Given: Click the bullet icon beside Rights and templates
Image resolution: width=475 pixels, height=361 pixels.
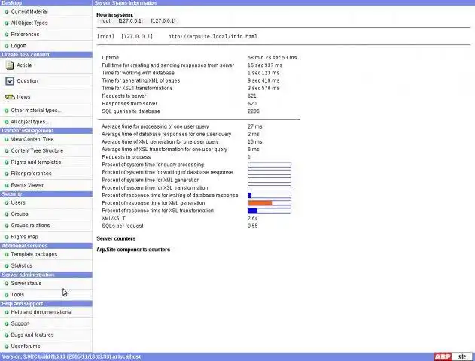Looking at the screenshot, I should pyautogui.click(x=6, y=162).
